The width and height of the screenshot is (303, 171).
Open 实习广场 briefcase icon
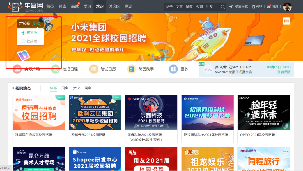coord(17,69)
